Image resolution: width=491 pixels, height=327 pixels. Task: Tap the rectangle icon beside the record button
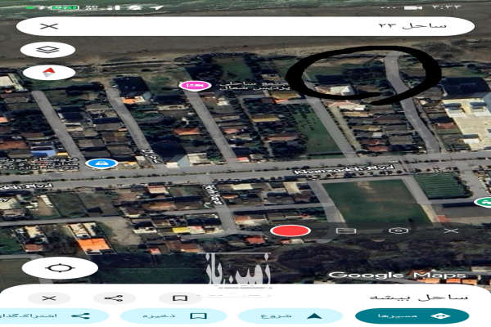tap(346, 231)
